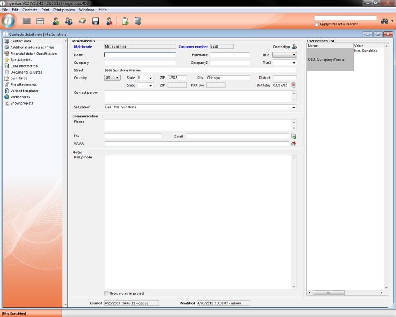396x317 pixels.
Task: Open the Country dropdown showing US
Action: click(x=112, y=78)
